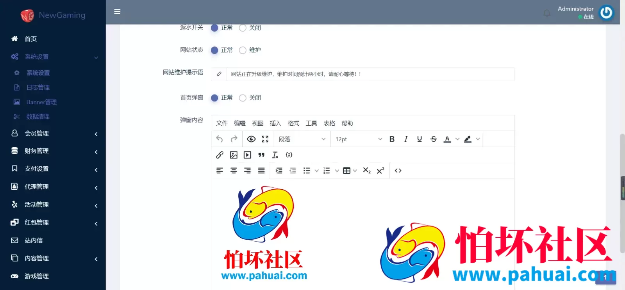Clear formatting with the Tx icon
Viewport: 625px width, 290px height.
click(275, 155)
